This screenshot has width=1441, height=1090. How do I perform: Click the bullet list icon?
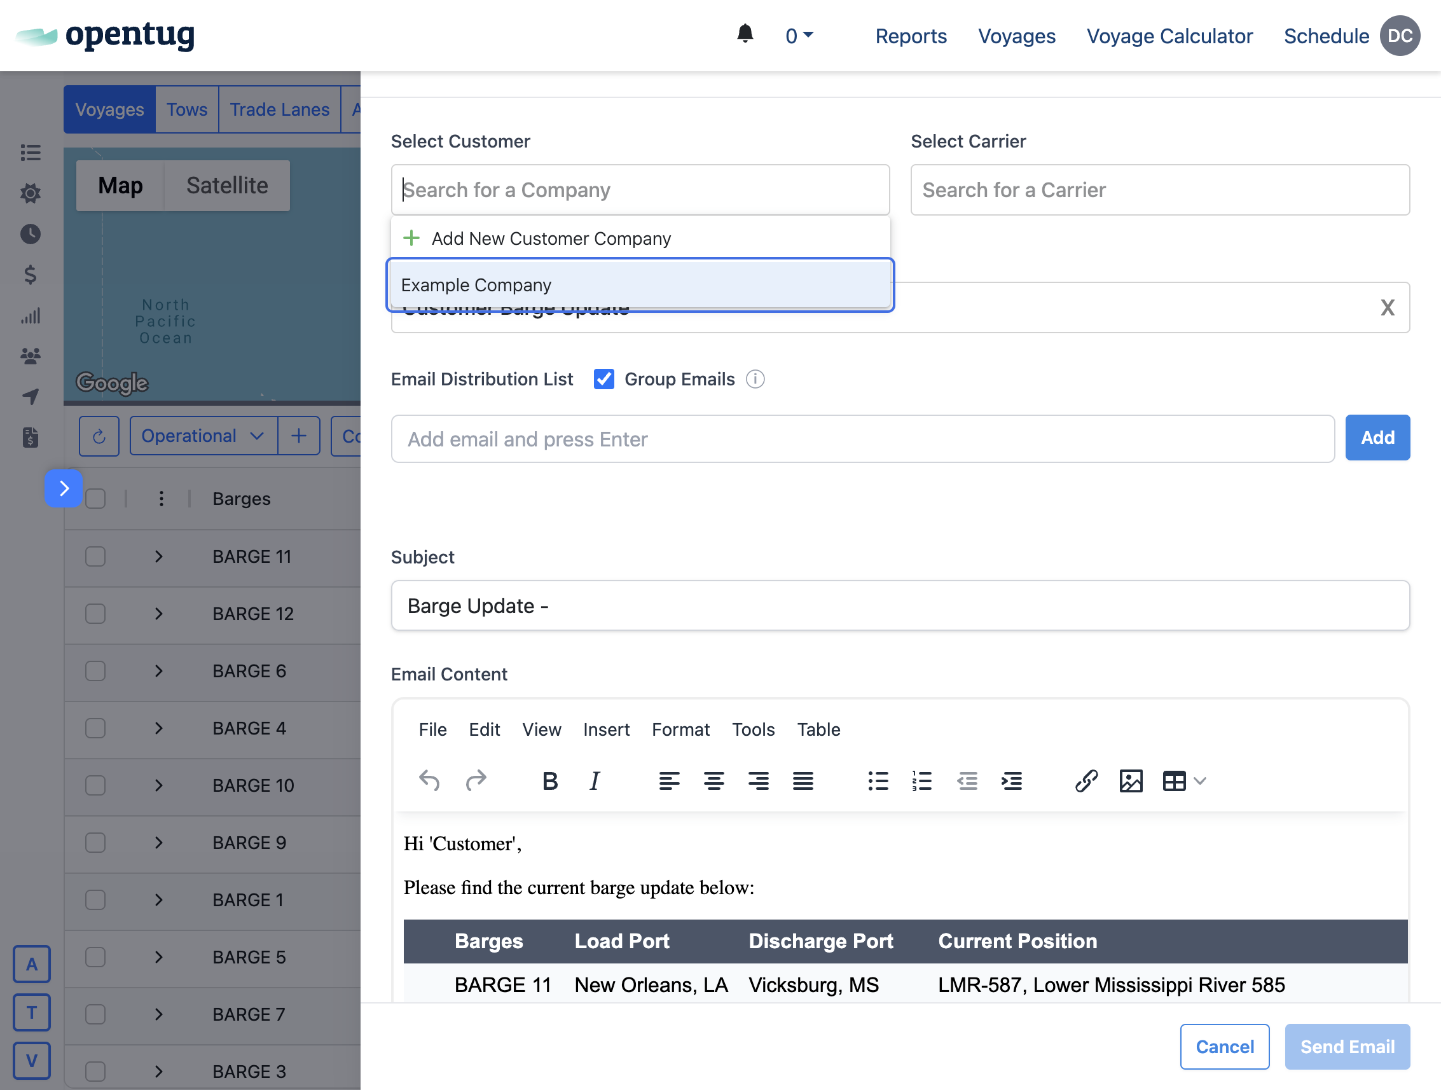click(x=878, y=780)
